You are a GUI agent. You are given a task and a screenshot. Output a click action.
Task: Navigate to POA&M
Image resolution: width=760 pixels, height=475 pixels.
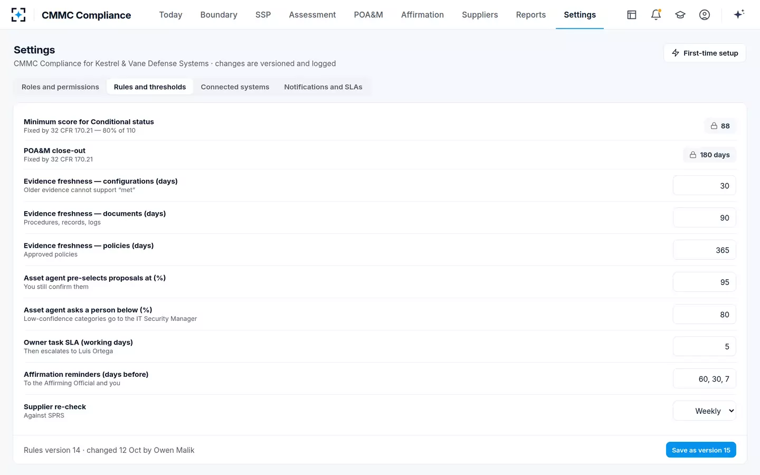coord(368,15)
